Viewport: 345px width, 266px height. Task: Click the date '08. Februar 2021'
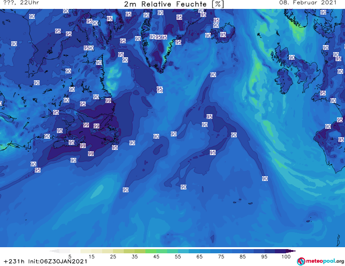(x=308, y=3)
